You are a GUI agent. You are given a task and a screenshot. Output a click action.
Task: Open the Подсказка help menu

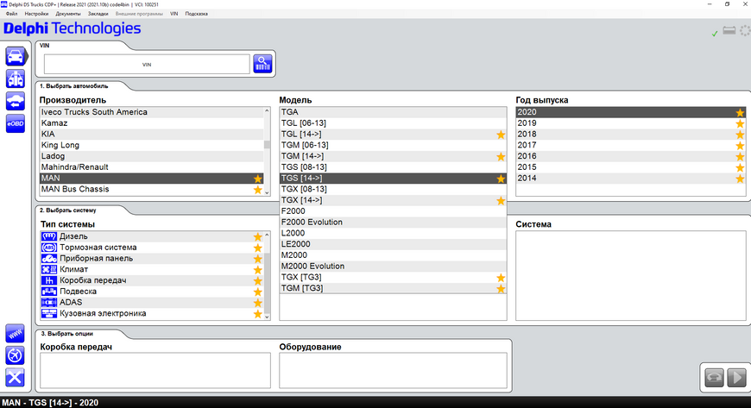[x=196, y=14]
